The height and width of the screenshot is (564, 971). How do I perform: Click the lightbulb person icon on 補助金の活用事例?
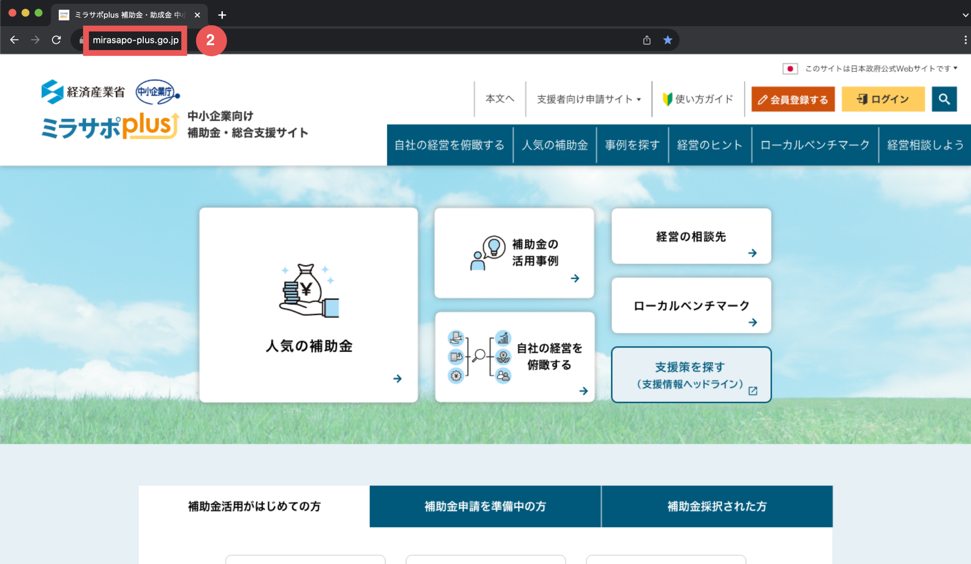coord(487,253)
